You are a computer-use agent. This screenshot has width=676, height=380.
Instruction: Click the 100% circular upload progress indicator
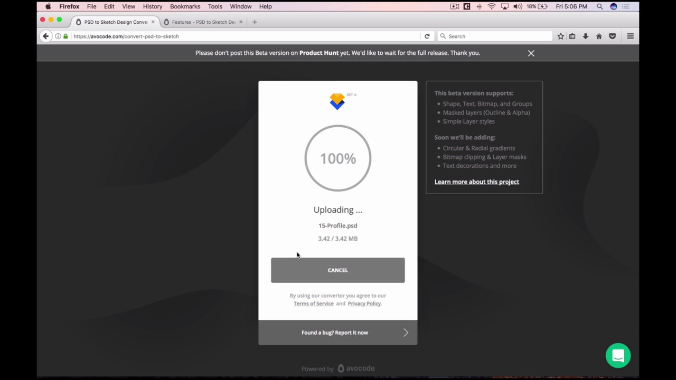point(338,158)
